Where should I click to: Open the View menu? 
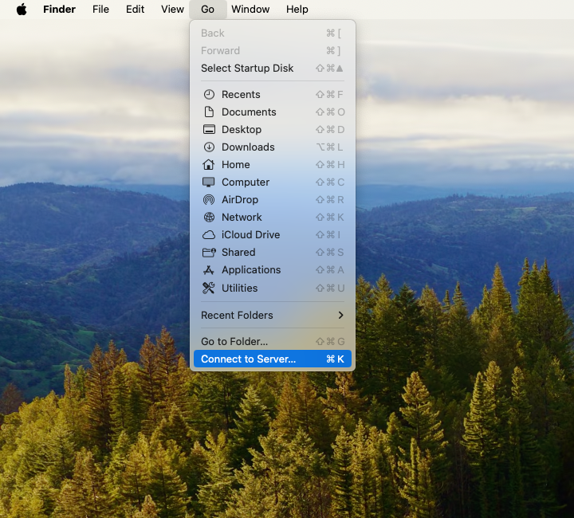coord(172,10)
